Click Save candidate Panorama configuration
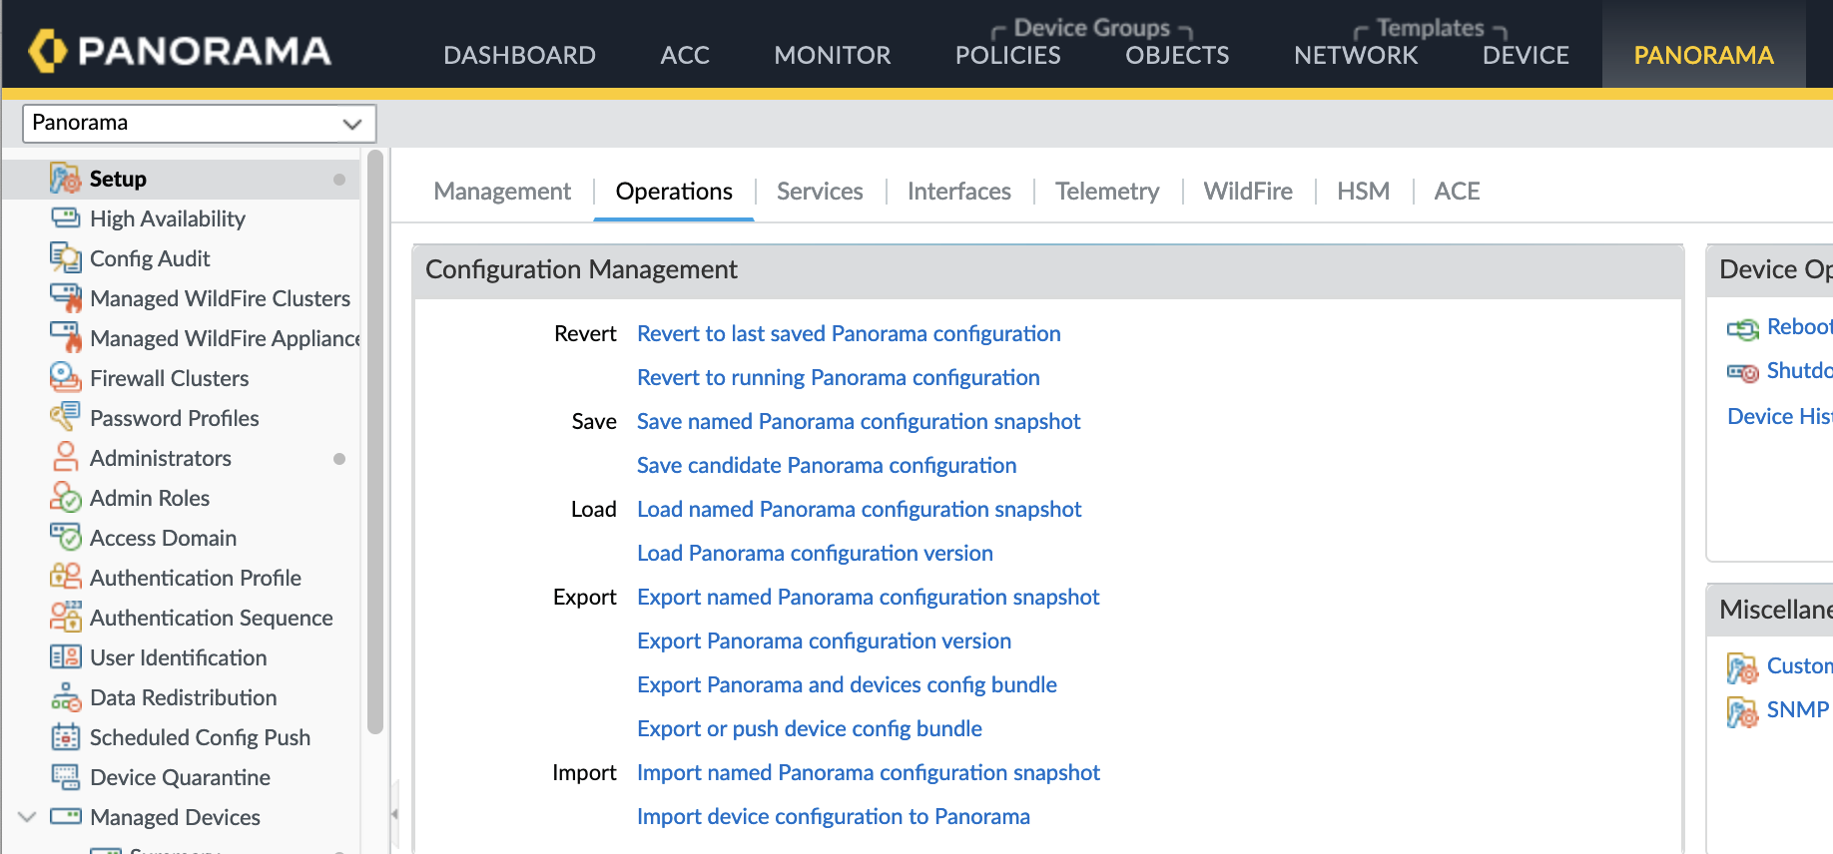 [x=827, y=465]
